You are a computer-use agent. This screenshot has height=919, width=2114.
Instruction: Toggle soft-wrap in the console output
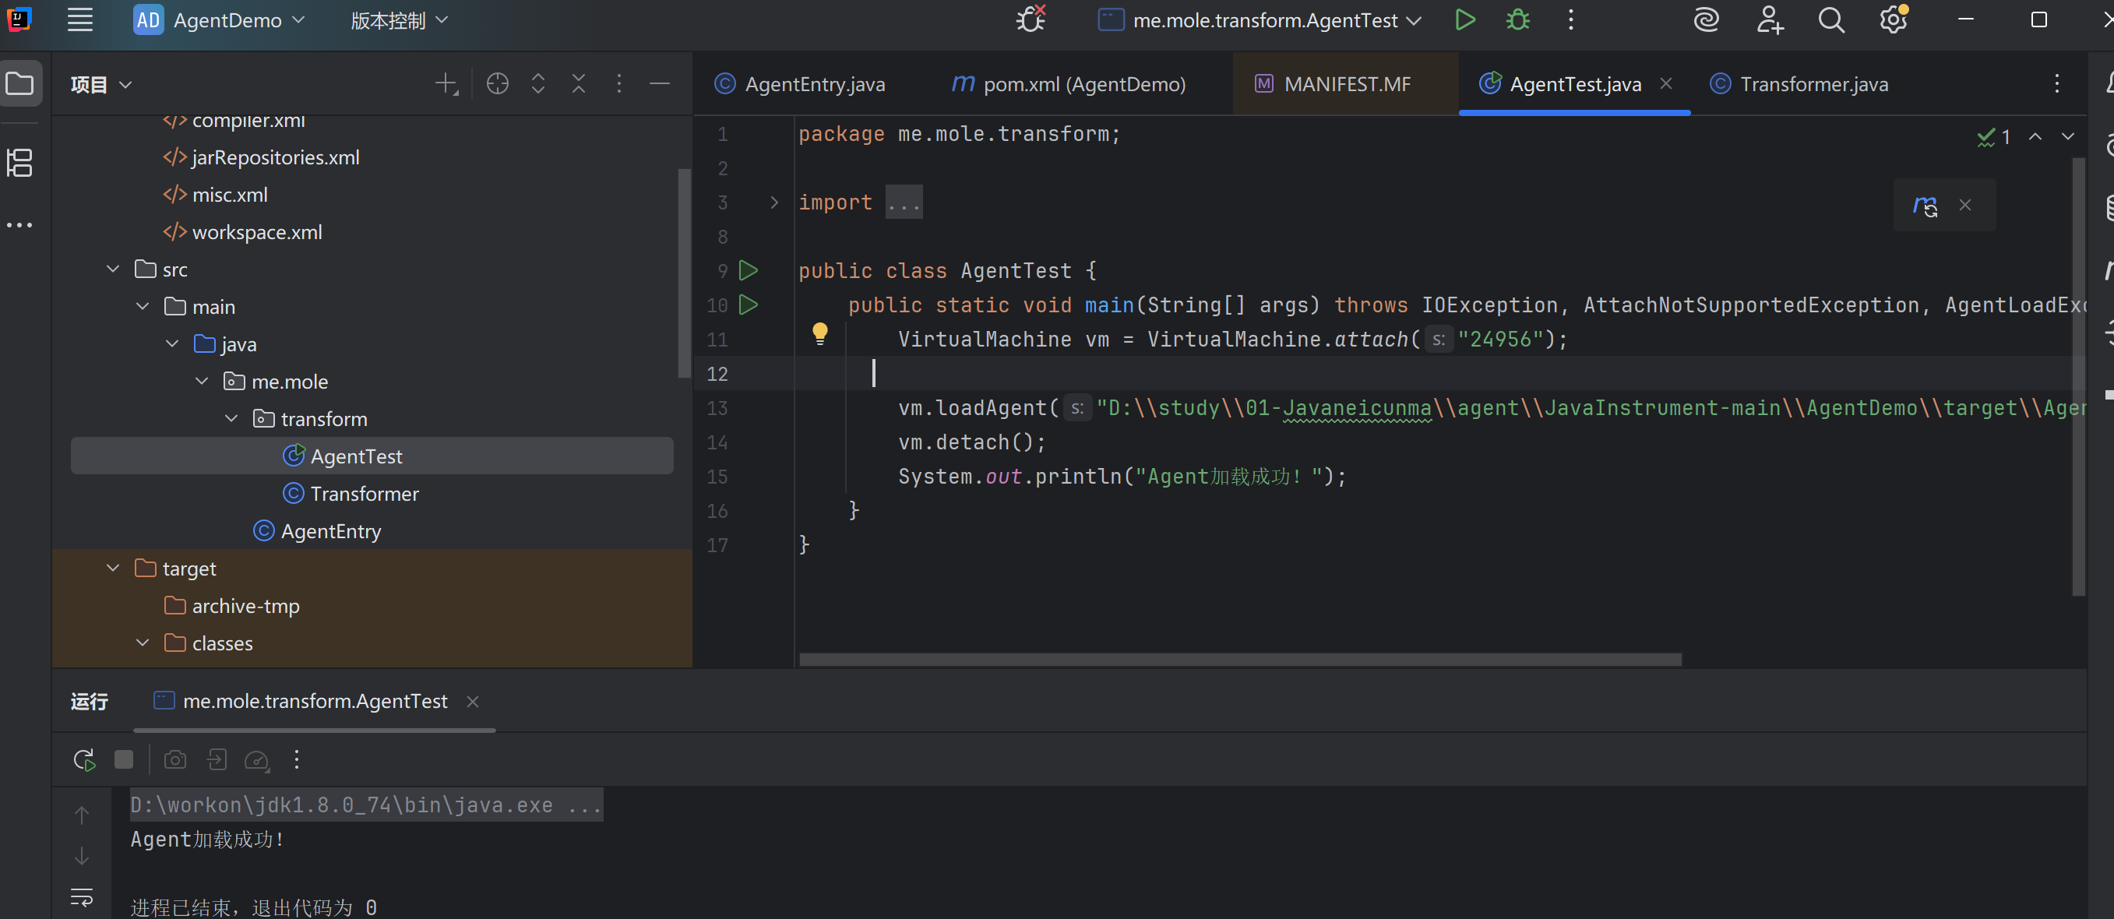click(82, 897)
